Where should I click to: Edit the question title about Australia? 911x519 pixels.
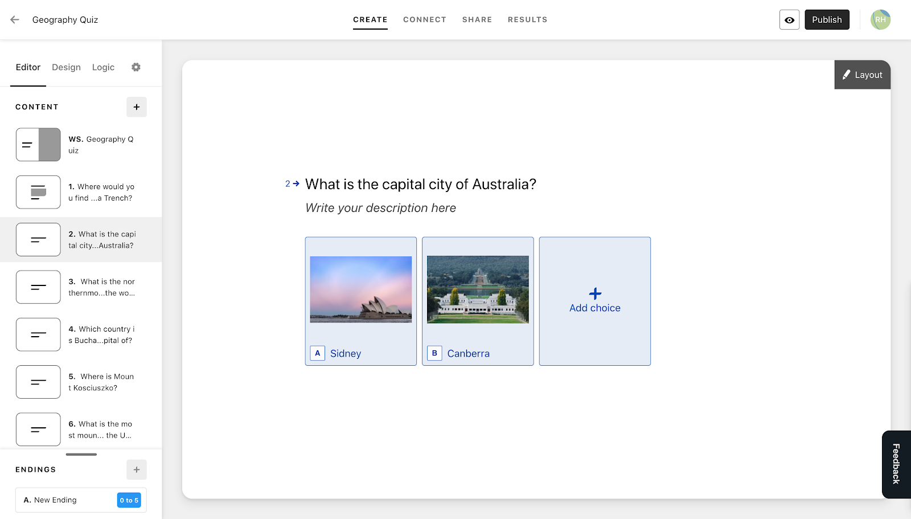click(421, 185)
